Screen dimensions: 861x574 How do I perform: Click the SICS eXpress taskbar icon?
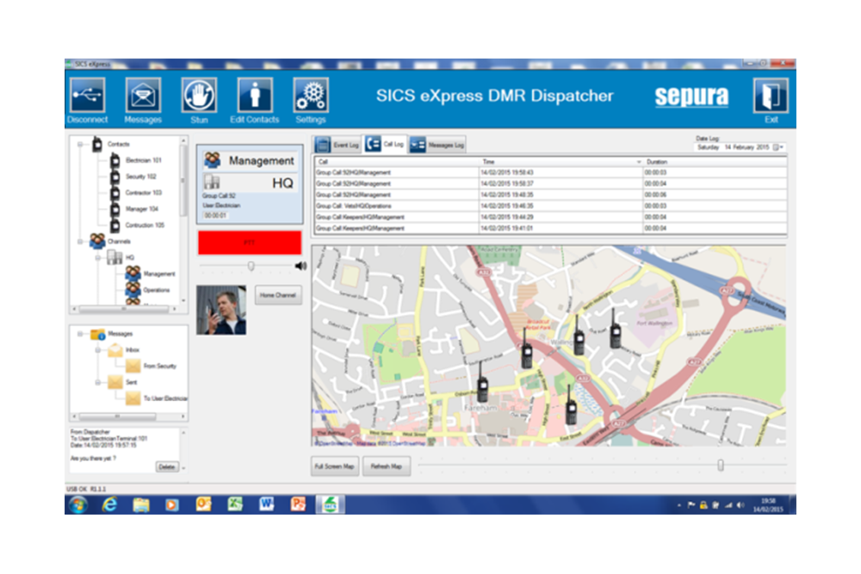(330, 504)
